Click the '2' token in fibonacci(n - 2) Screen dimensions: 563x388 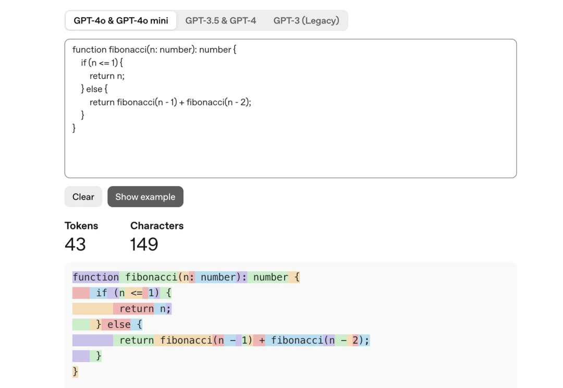[x=356, y=340]
